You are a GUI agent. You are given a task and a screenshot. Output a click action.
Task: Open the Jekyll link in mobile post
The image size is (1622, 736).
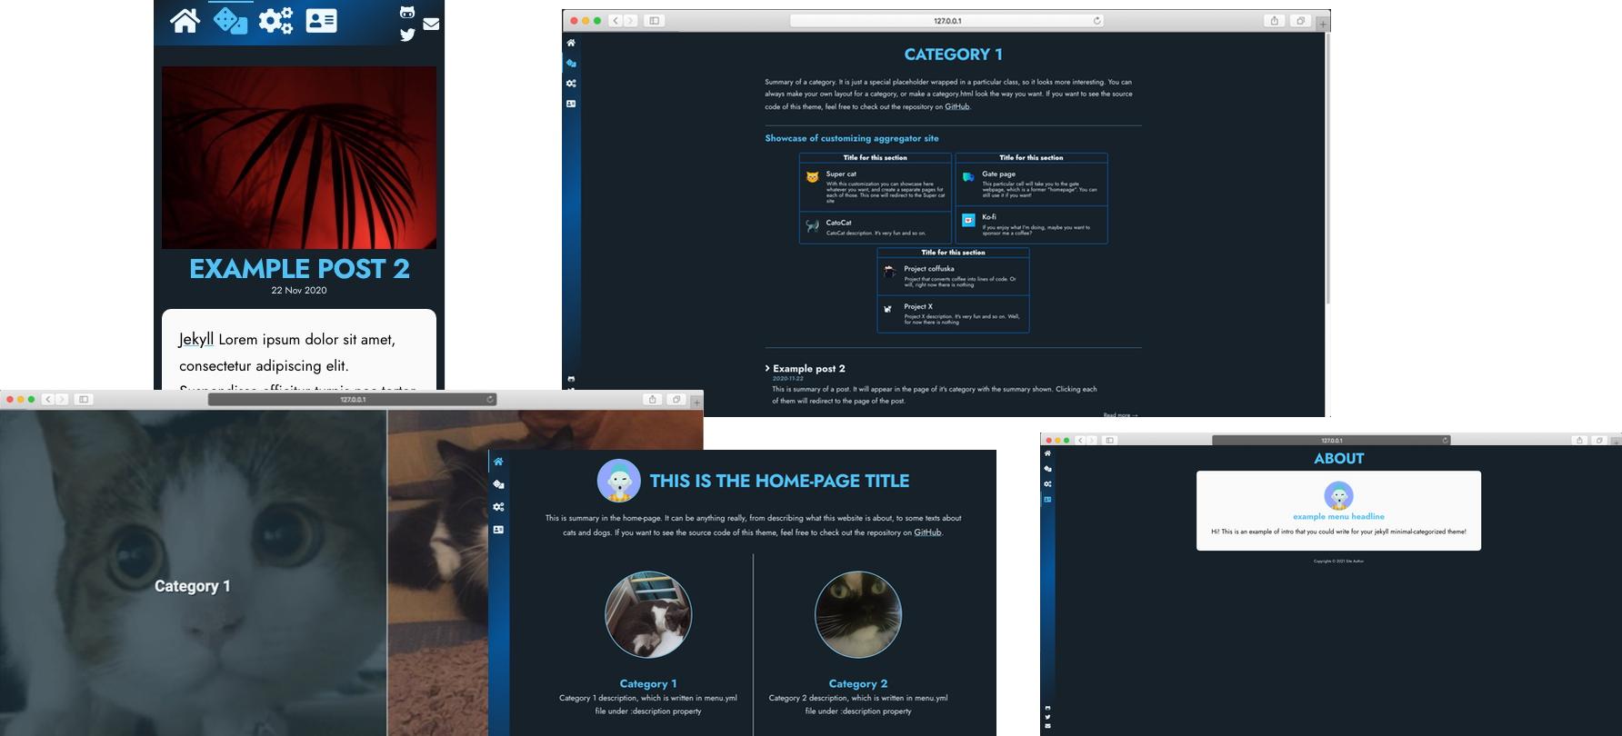[x=196, y=339]
